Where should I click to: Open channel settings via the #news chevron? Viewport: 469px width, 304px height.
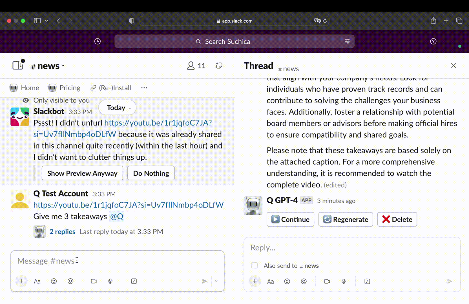(x=63, y=66)
